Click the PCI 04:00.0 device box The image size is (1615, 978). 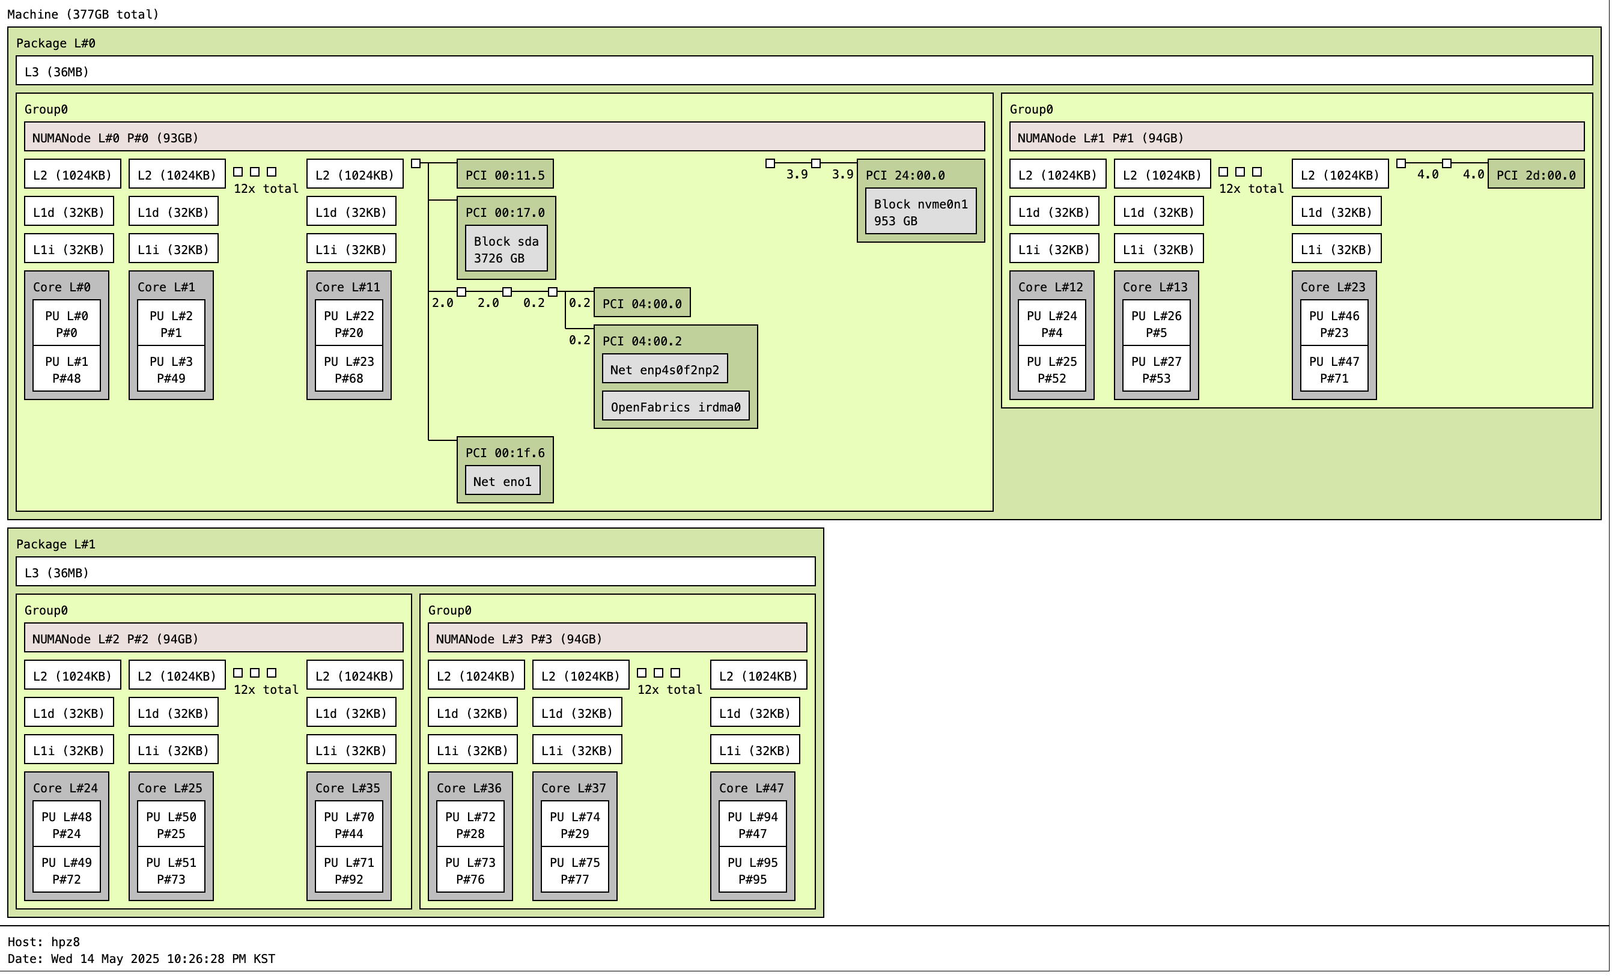point(643,303)
